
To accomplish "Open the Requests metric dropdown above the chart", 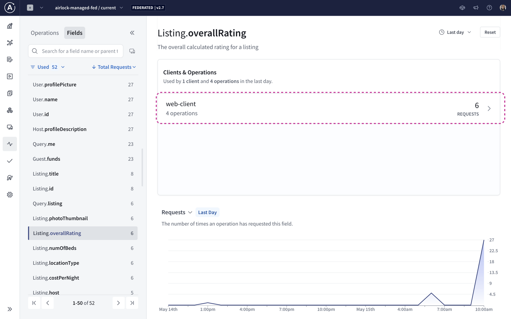I will tap(177, 212).
